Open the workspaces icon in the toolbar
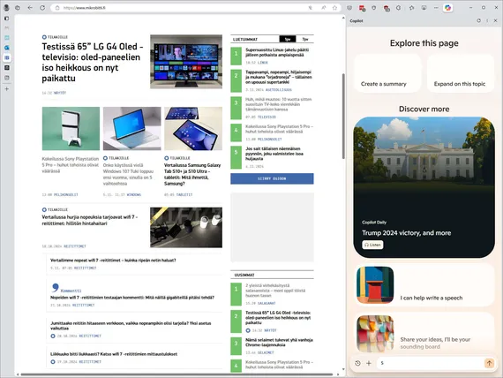 click(x=18, y=8)
